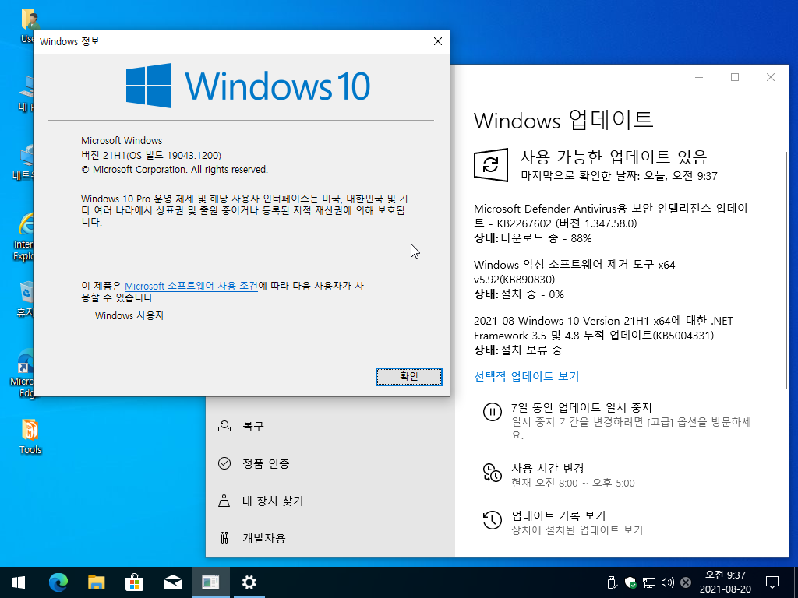
Task: Click the 확인 button in Windows 정보 dialog
Action: pos(408,376)
